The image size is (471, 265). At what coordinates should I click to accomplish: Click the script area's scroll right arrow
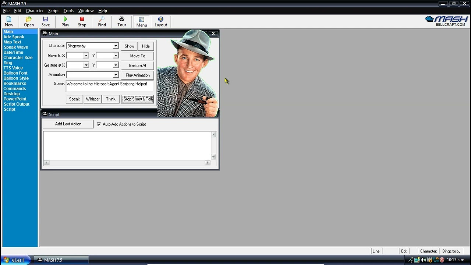tap(208, 163)
